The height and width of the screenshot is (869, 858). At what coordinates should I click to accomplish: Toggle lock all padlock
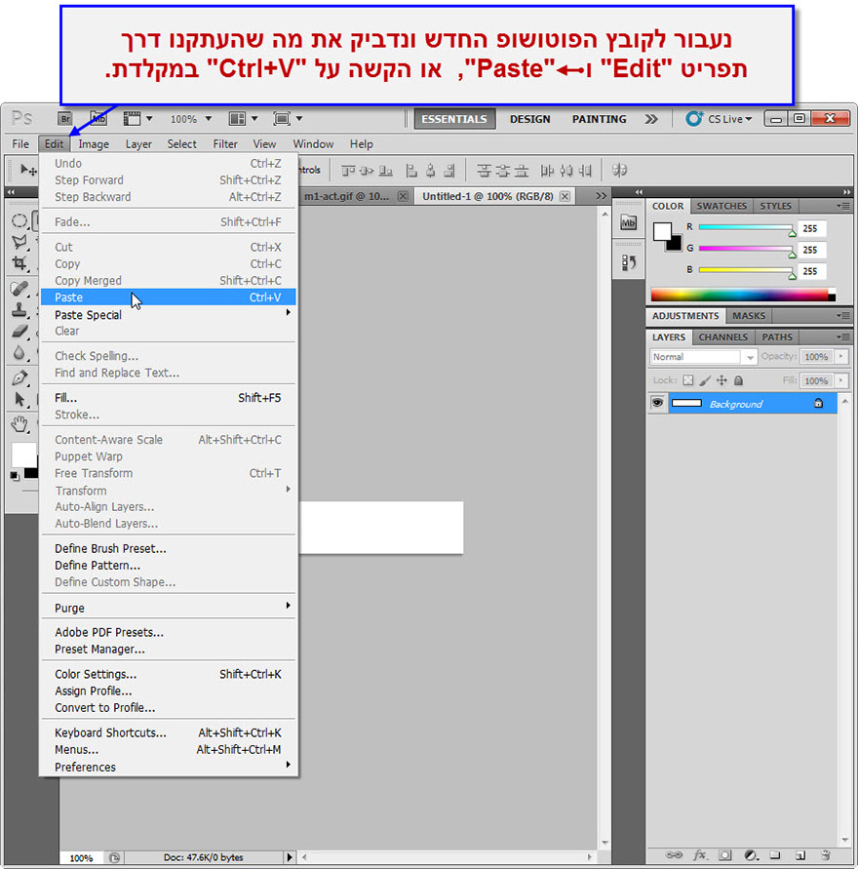[x=738, y=380]
